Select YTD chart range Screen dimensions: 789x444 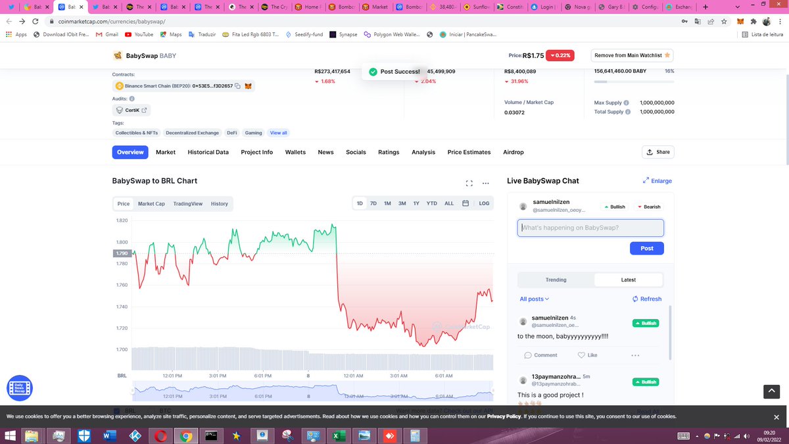click(x=431, y=204)
